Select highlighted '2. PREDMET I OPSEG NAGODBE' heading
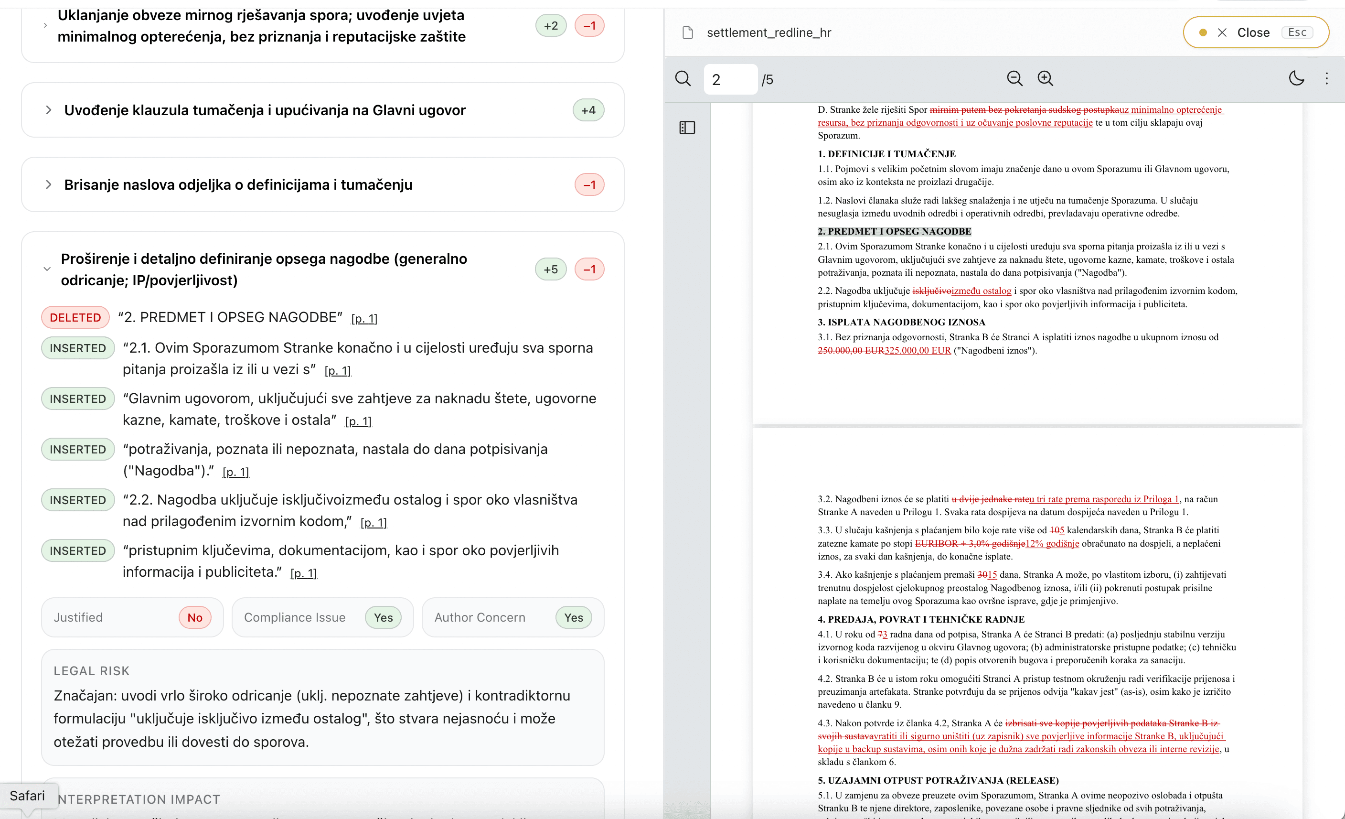Image resolution: width=1345 pixels, height=819 pixels. click(x=895, y=231)
